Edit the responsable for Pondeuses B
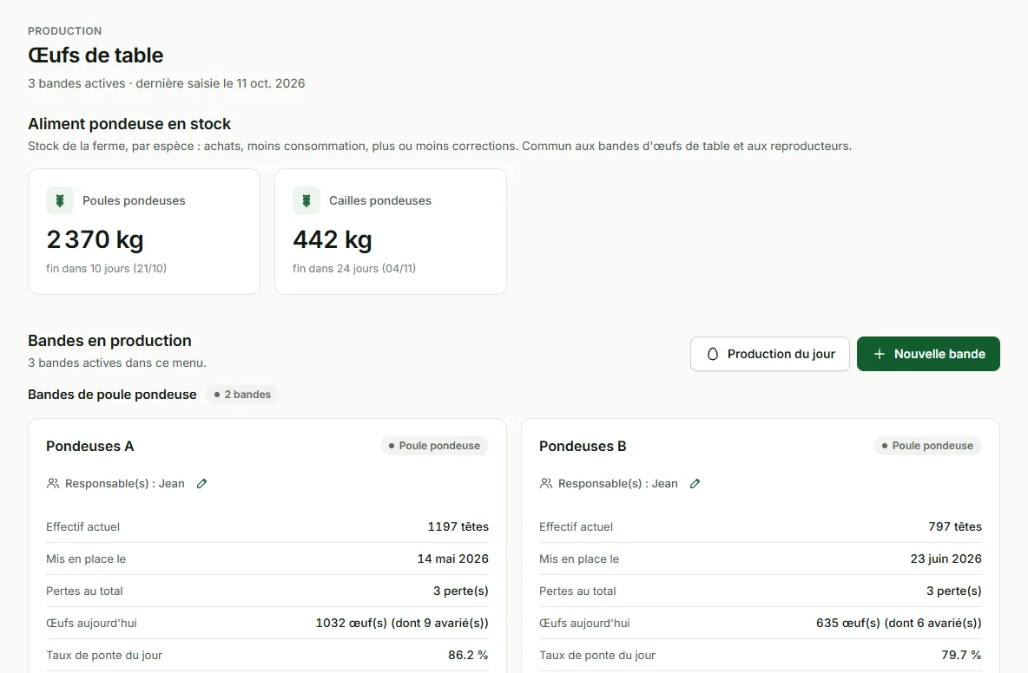This screenshot has width=1028, height=673. 695,484
